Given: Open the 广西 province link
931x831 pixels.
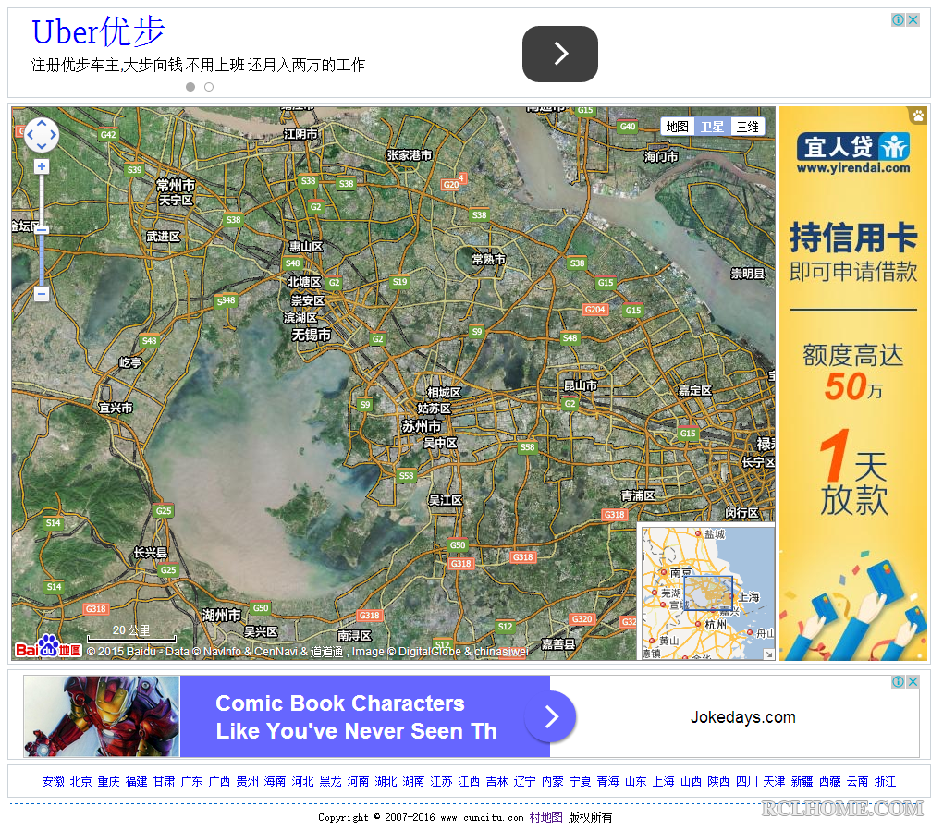Looking at the screenshot, I should (x=220, y=781).
